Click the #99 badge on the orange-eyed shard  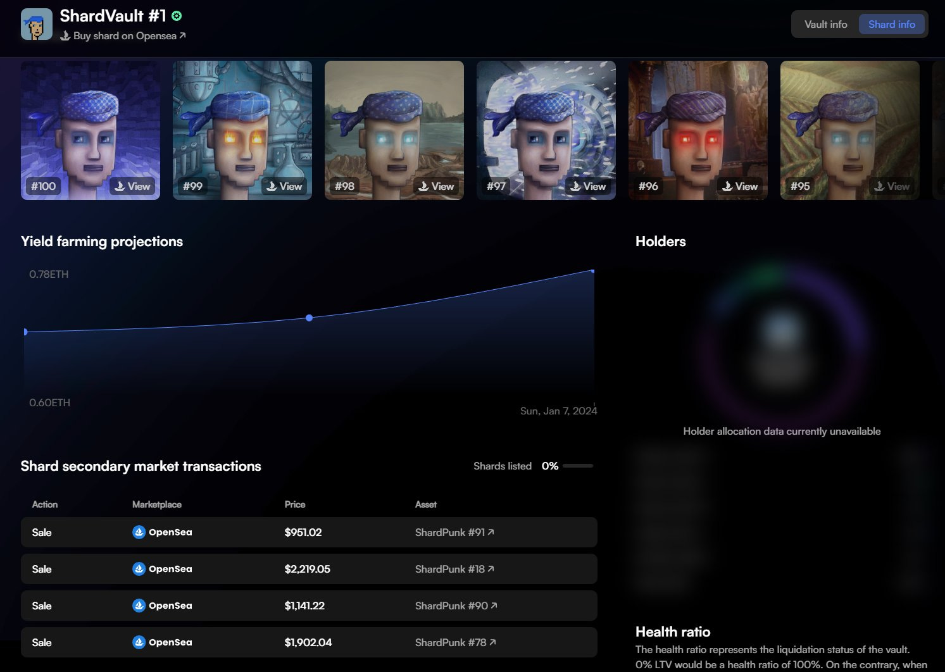(193, 186)
